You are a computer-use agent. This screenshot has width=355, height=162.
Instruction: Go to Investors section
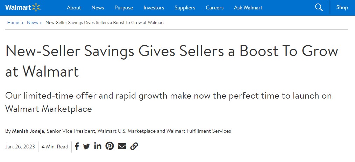coord(154,8)
